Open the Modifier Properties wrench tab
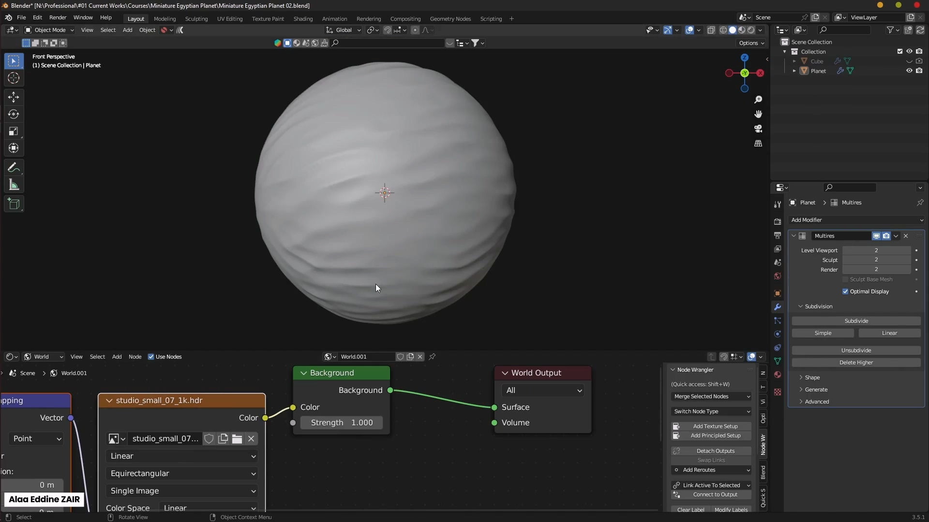Screen dimensions: 929x522 778,307
